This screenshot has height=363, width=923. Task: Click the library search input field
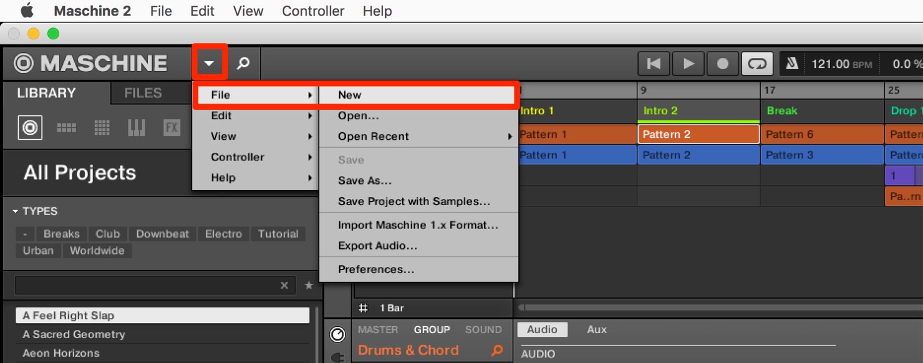coord(147,285)
